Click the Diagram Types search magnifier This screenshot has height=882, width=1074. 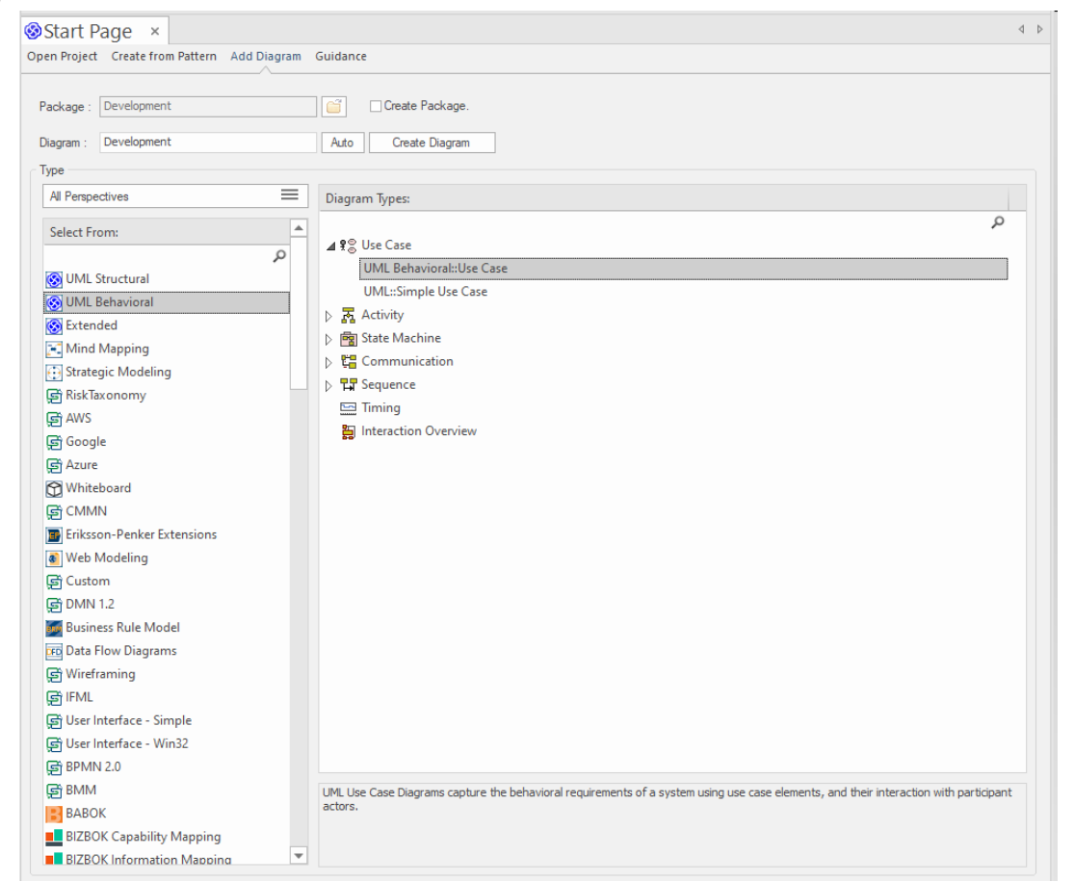(998, 222)
